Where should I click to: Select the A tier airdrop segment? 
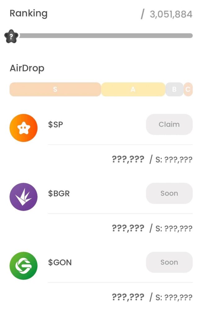click(x=133, y=89)
